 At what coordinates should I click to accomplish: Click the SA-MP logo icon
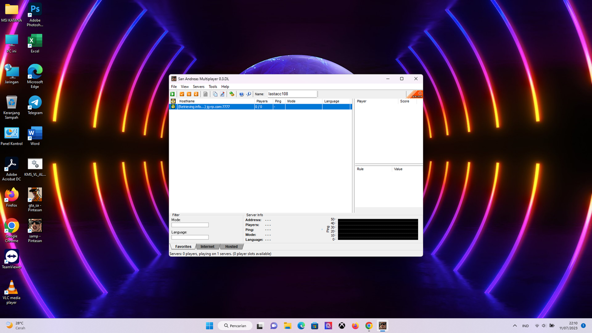pos(414,94)
